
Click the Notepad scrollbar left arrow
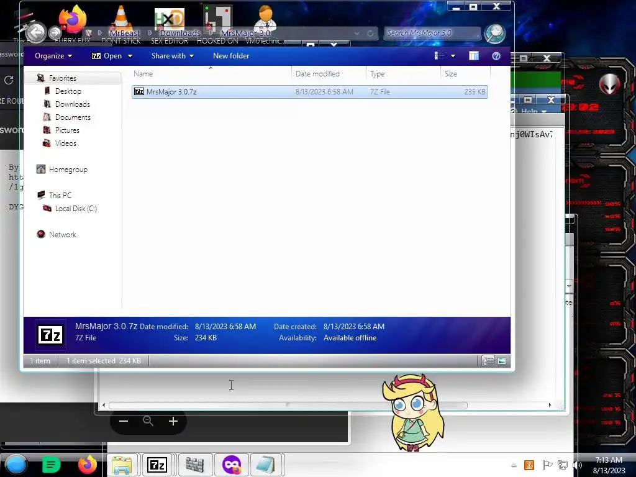104,405
